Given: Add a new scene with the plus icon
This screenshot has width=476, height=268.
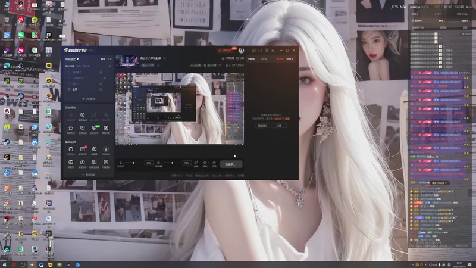Looking at the screenshot, I should pos(109,66).
